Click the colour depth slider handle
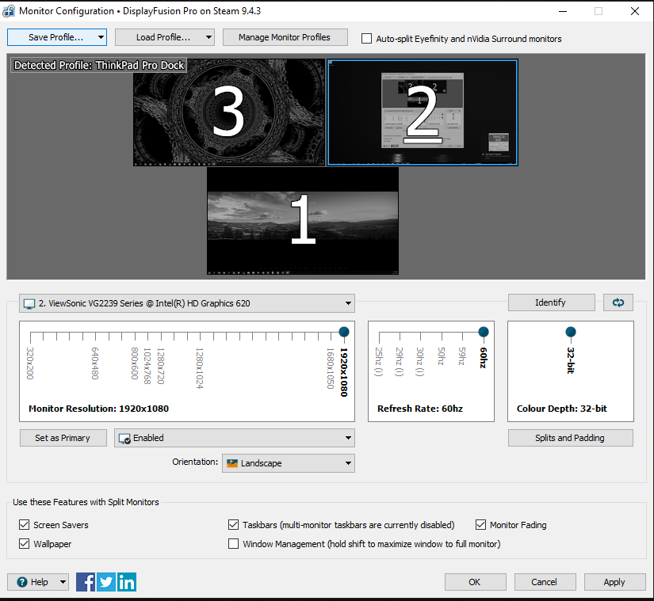This screenshot has width=654, height=601. pos(571,332)
